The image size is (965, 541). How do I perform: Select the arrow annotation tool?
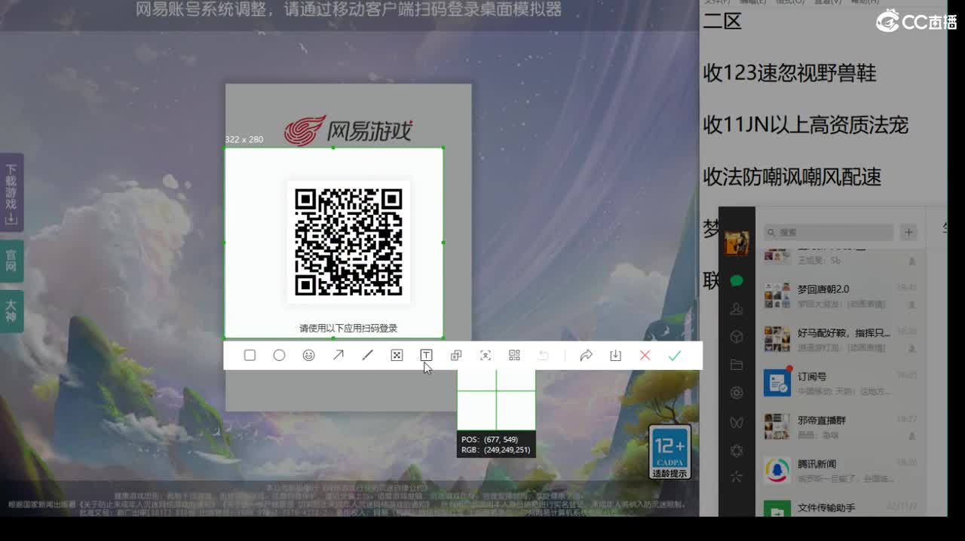pos(338,355)
